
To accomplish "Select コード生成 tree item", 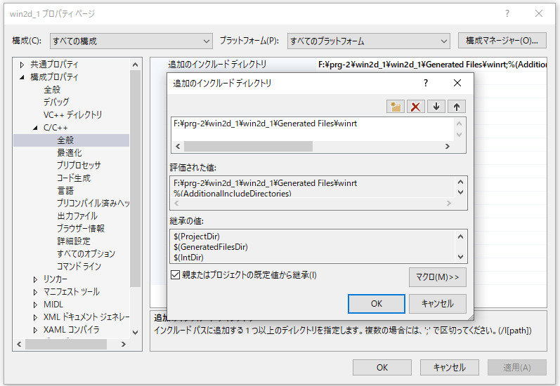I will click(74, 178).
